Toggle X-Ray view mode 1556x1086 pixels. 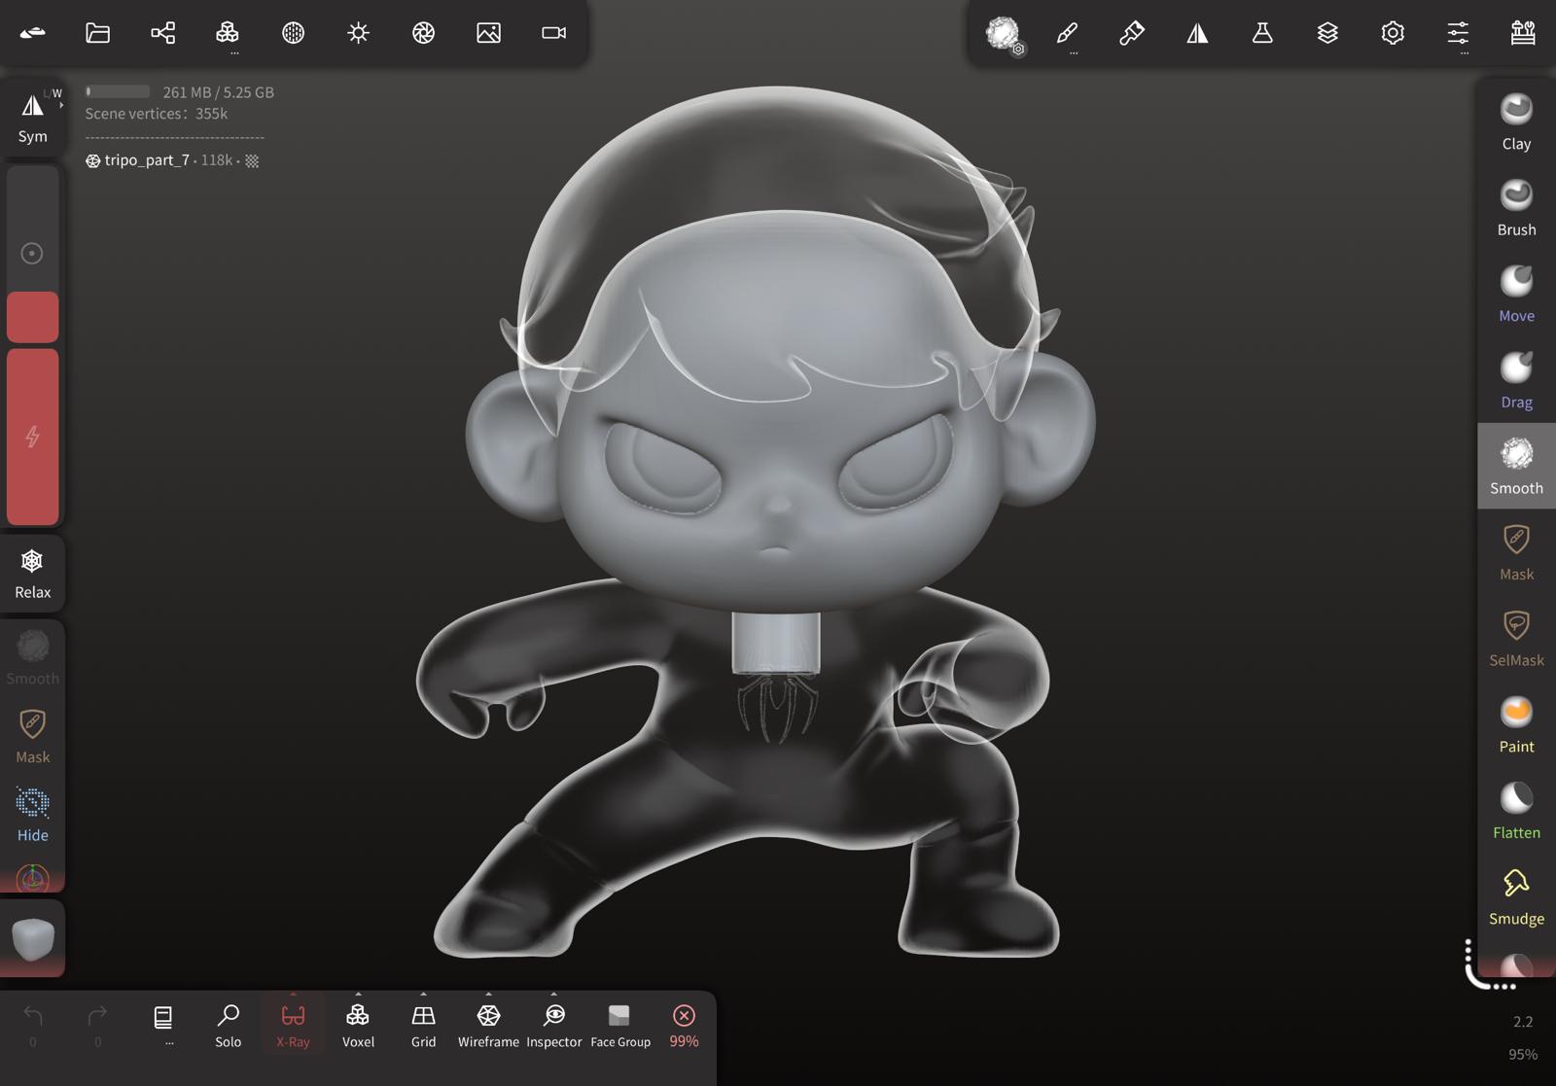coord(293,1025)
